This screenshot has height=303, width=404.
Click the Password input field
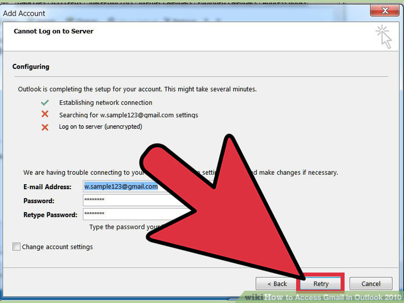pyautogui.click(x=134, y=200)
